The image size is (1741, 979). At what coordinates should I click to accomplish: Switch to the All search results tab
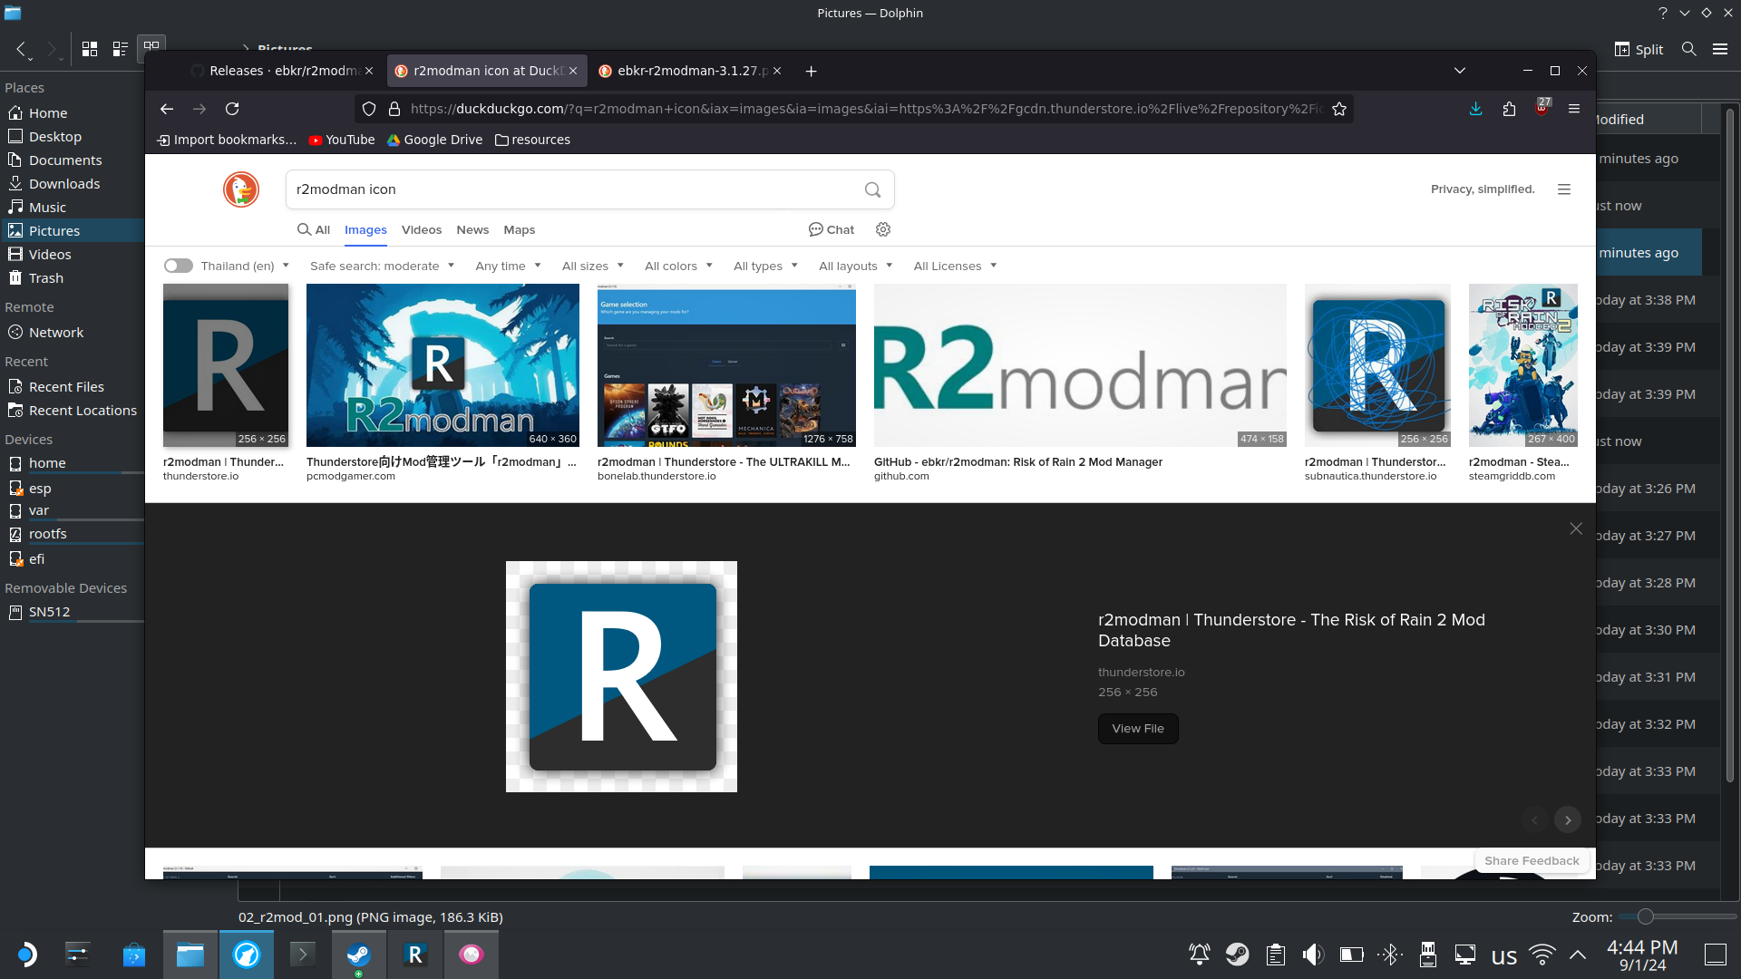[314, 229]
